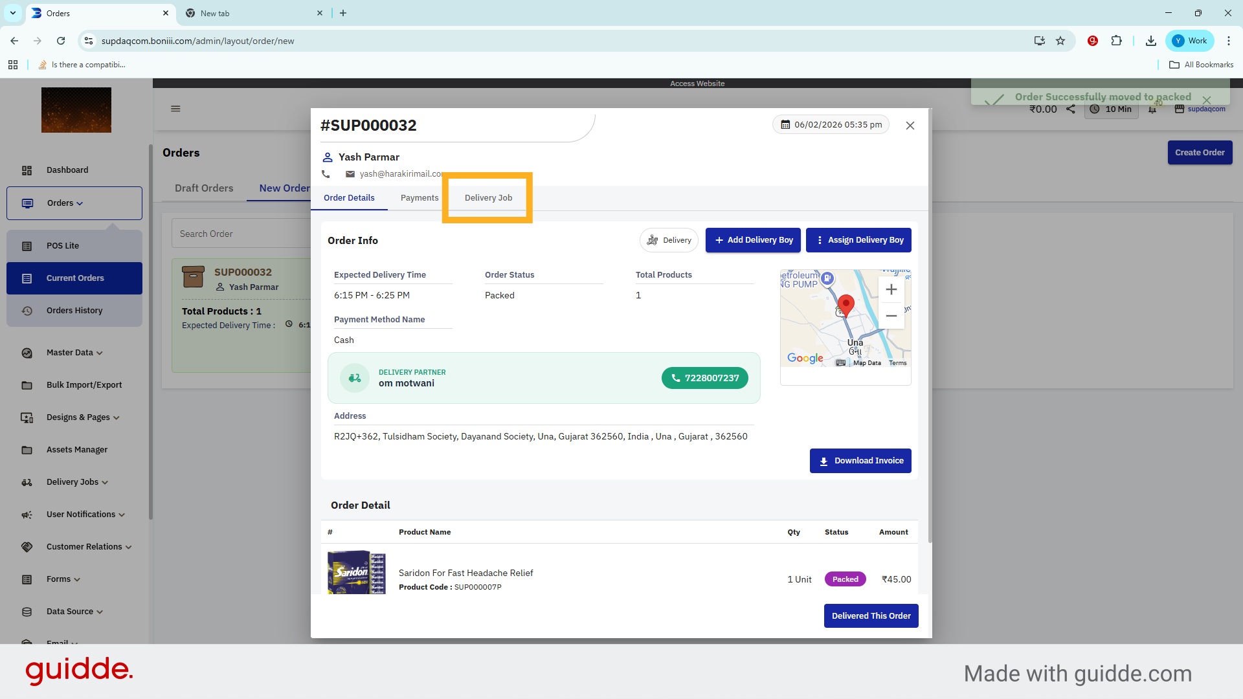Click the Access Website bar
This screenshot has height=699, width=1243.
pos(697,83)
